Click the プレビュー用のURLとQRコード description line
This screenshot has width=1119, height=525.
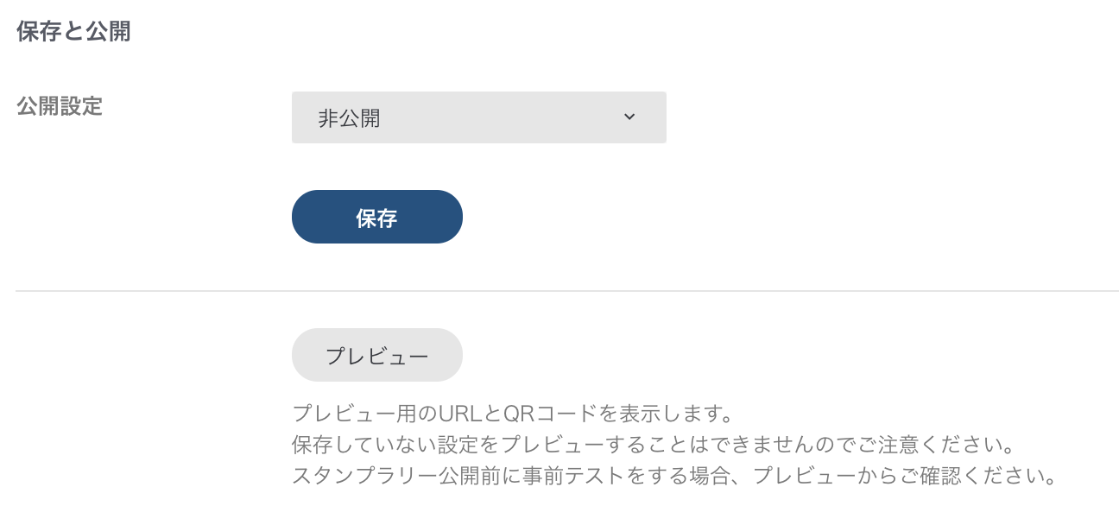coord(512,413)
